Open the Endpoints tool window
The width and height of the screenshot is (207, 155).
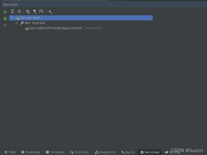point(105,152)
